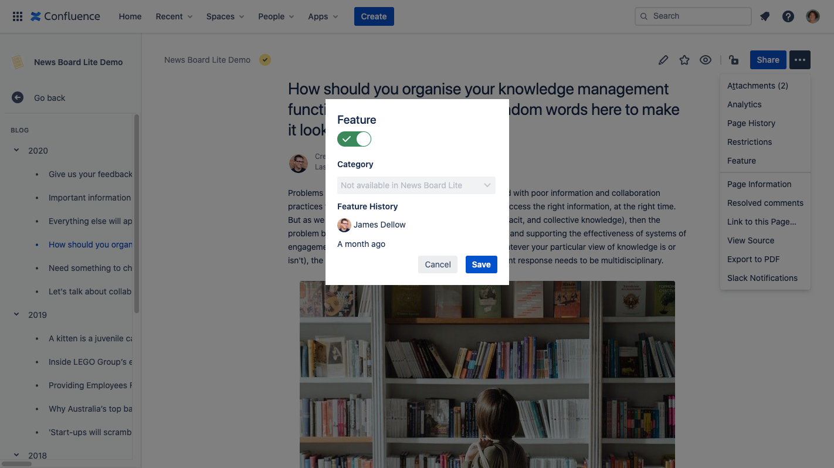Select Analytics from the menu
The height and width of the screenshot is (468, 834).
765,104
